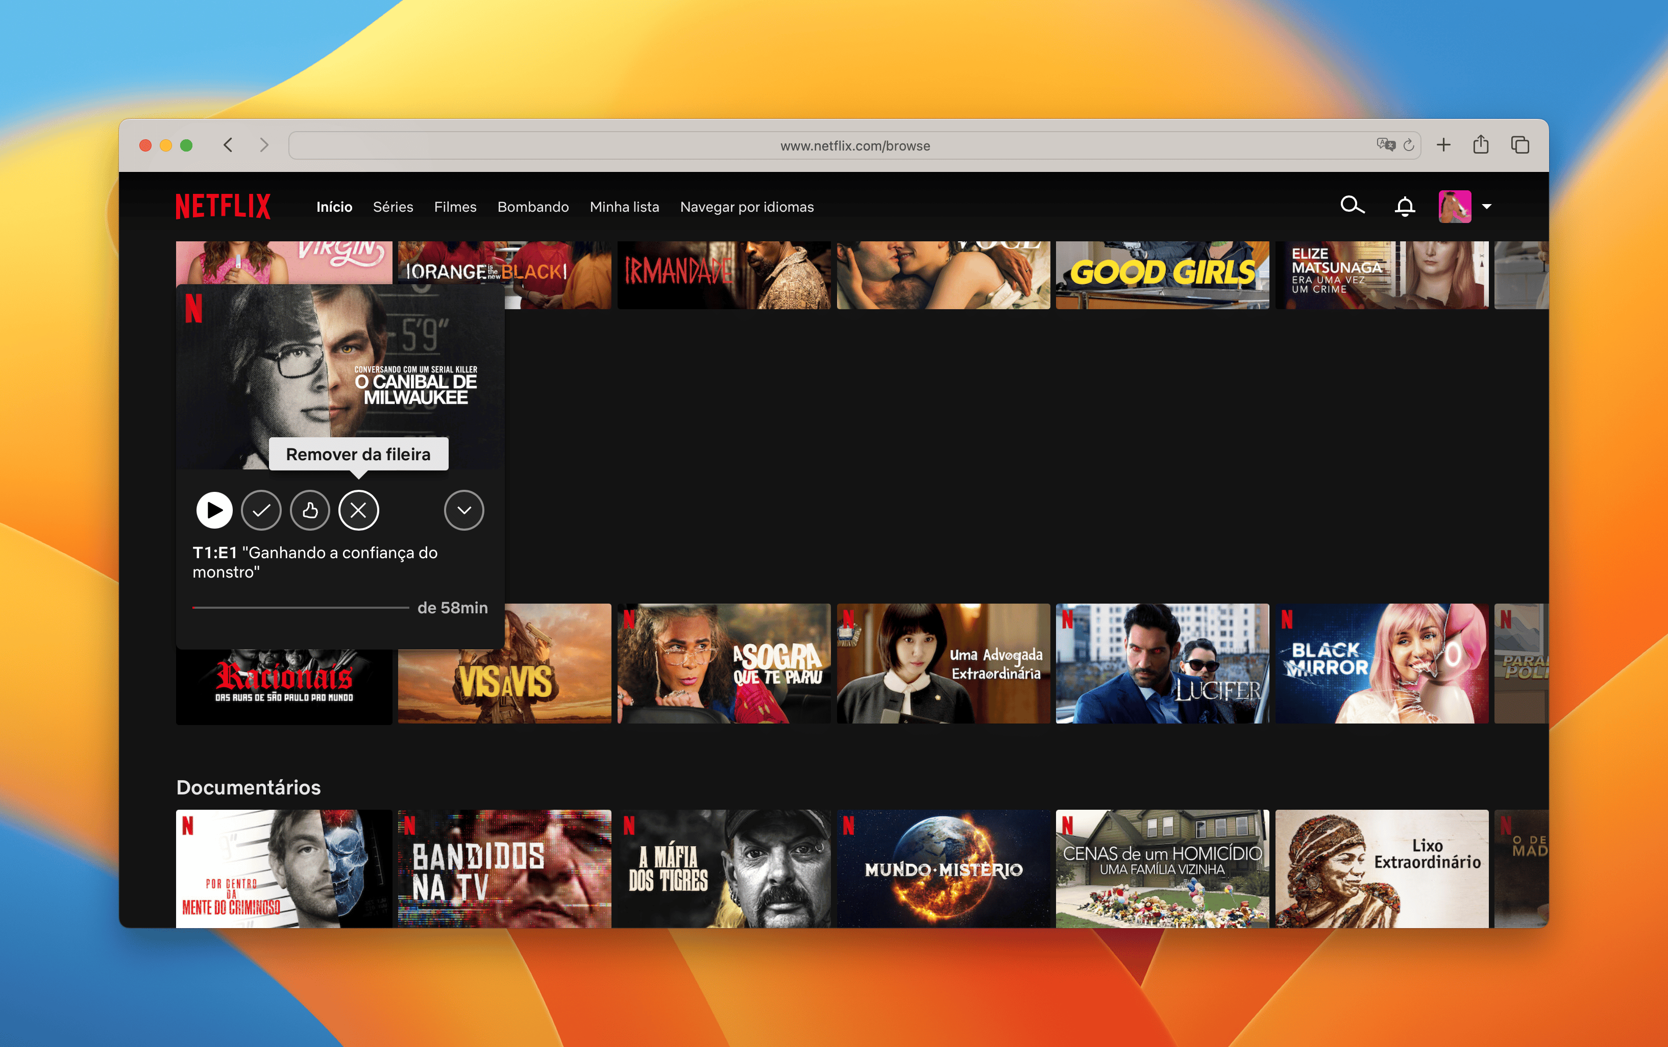Show Safari tab overview
Viewport: 1668px width, 1047px height.
(x=1520, y=145)
